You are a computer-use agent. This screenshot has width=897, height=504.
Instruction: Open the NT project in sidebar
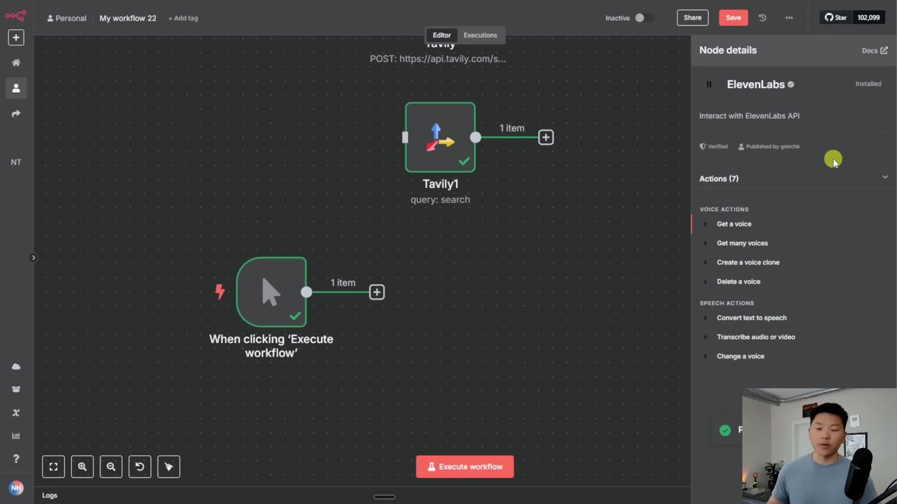pyautogui.click(x=16, y=162)
